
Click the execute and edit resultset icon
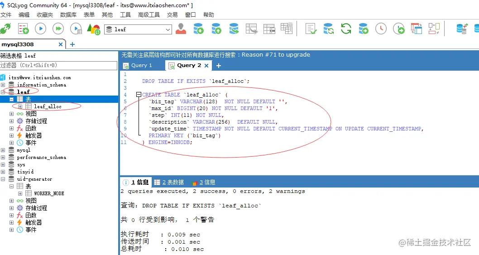click(x=76, y=29)
